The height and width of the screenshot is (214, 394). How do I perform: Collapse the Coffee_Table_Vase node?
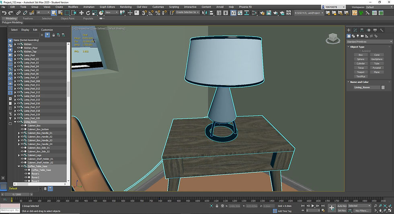click(x=19, y=166)
